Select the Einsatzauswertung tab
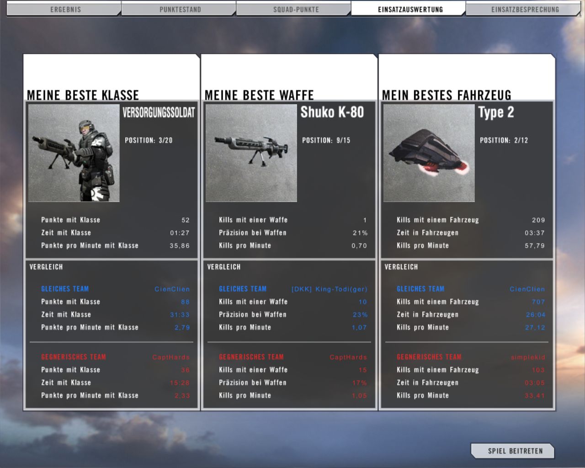The image size is (585, 468). point(410,9)
